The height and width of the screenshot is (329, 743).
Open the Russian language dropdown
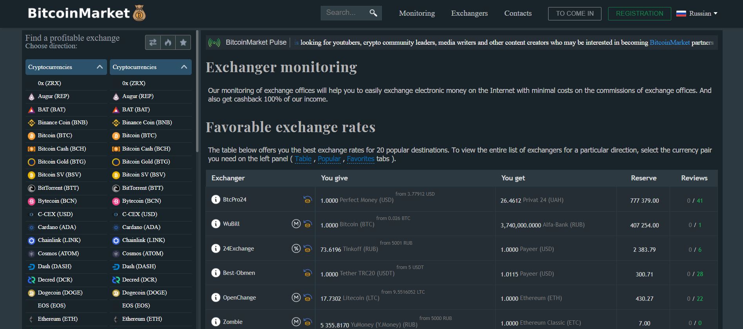697,13
